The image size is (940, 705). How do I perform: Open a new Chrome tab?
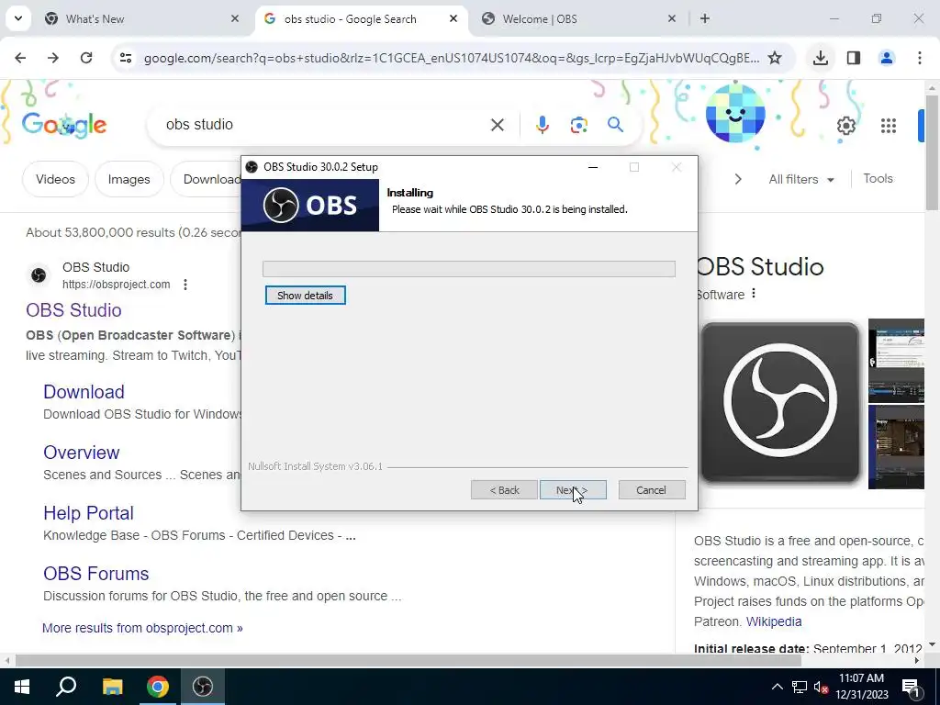pos(705,18)
